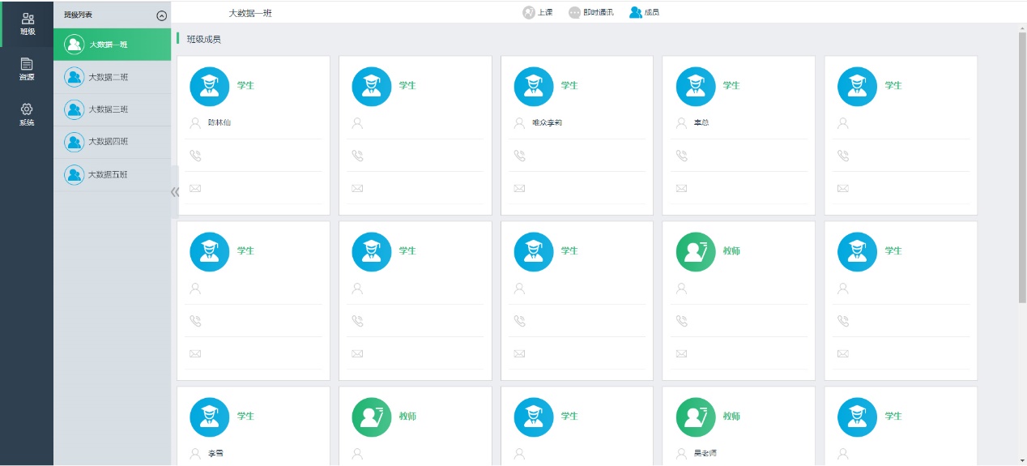
Task: Click the scrollbar's up arrow
Action: pyautogui.click(x=1022, y=28)
